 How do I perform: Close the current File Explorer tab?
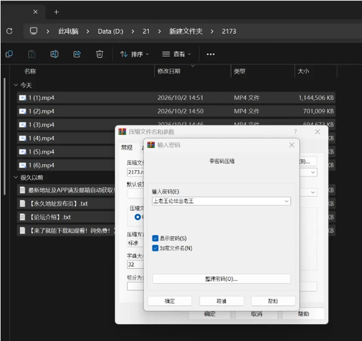pyautogui.click(x=35, y=12)
